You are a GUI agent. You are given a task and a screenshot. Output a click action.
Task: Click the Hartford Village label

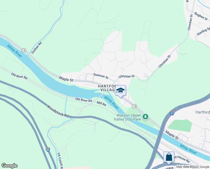tap(108, 88)
